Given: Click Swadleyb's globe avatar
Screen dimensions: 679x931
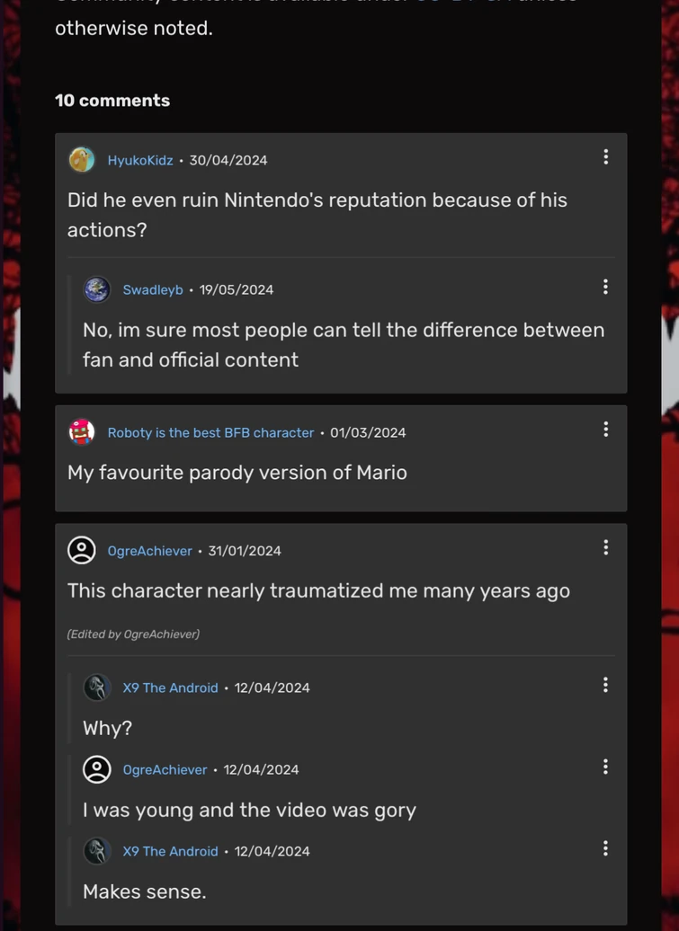Looking at the screenshot, I should click(97, 289).
